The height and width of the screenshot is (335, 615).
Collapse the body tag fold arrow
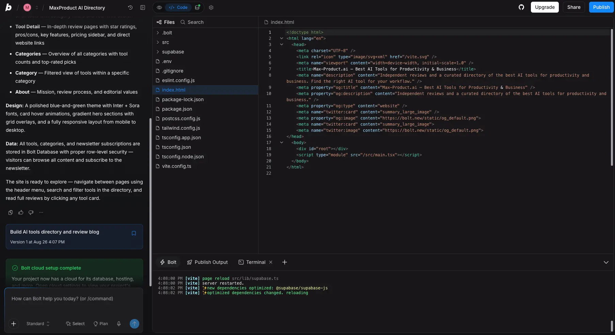282,143
